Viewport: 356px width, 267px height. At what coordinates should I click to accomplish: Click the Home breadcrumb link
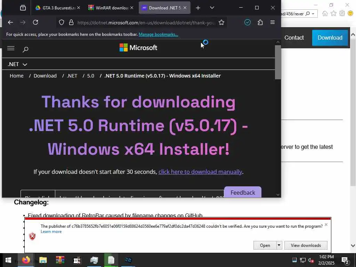[17, 75]
